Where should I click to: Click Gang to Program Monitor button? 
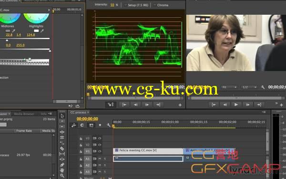pyautogui.click(x=111, y=105)
